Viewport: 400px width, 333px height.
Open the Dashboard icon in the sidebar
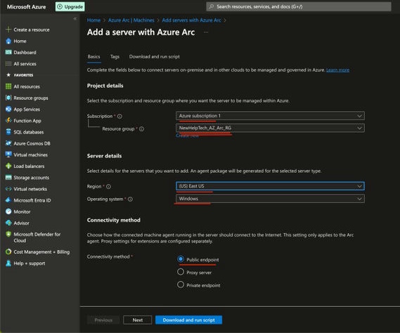8,52
